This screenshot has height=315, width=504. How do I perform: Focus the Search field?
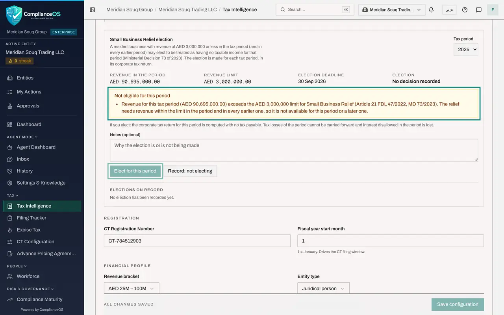coord(315,10)
